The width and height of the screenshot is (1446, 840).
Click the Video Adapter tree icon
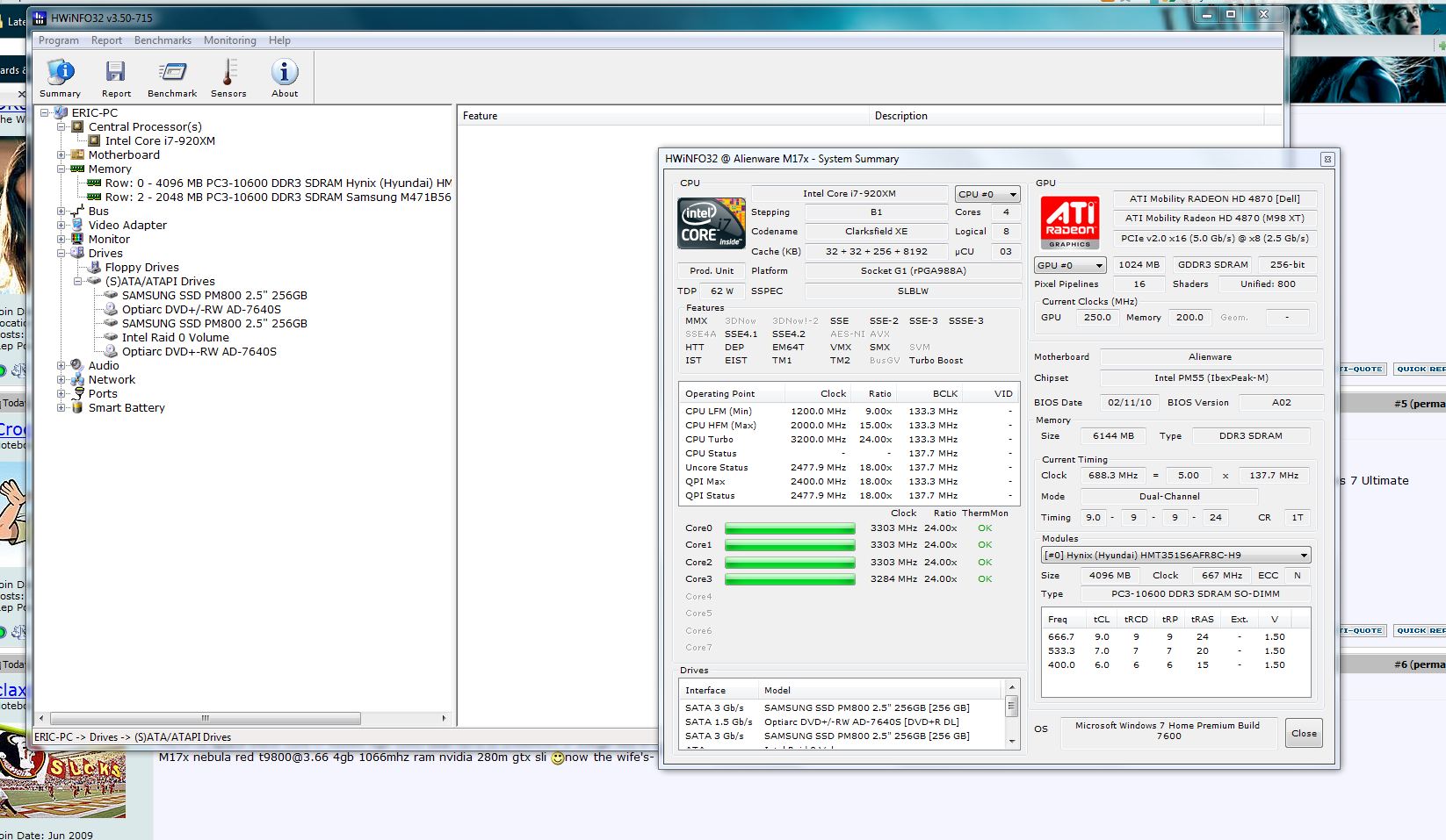tap(77, 225)
